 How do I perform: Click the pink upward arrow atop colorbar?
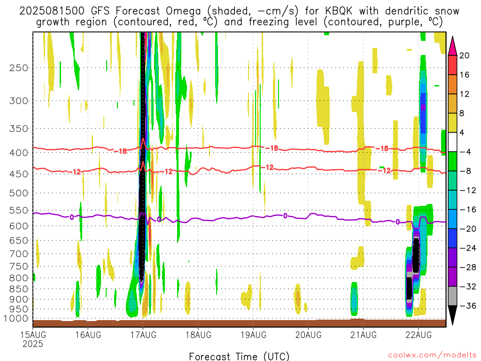[x=452, y=46]
